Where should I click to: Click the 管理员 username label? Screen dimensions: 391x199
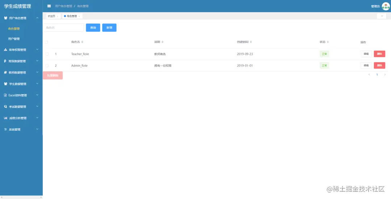375,6
